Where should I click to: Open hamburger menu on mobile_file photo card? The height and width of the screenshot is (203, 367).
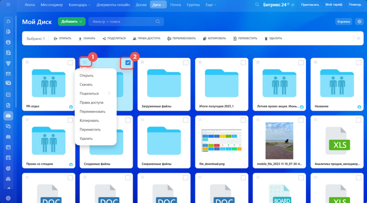point(258,120)
